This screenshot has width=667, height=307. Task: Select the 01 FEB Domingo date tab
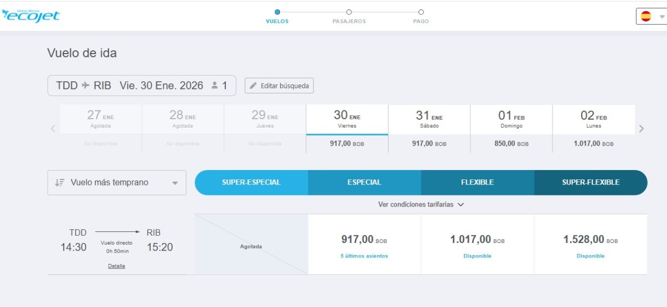point(511,129)
